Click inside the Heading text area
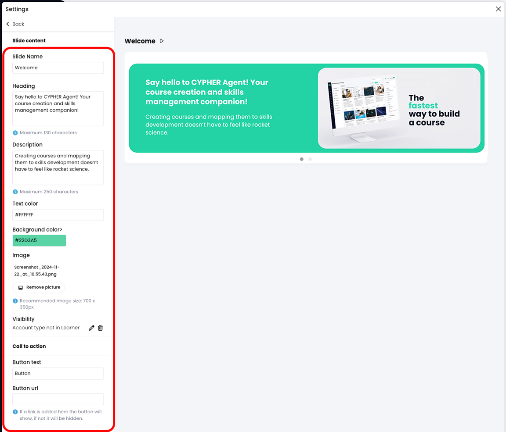Image resolution: width=506 pixels, height=432 pixels. point(58,109)
